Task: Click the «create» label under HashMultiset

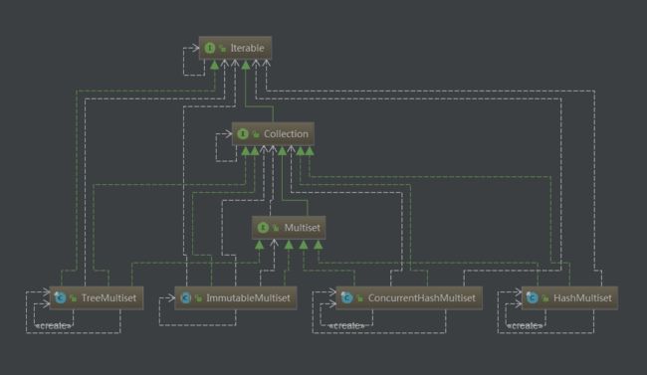Action: [525, 325]
